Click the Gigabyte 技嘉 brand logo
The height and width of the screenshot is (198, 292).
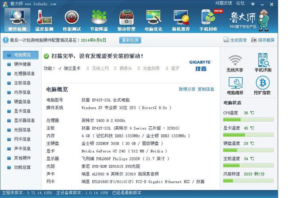[200, 66]
